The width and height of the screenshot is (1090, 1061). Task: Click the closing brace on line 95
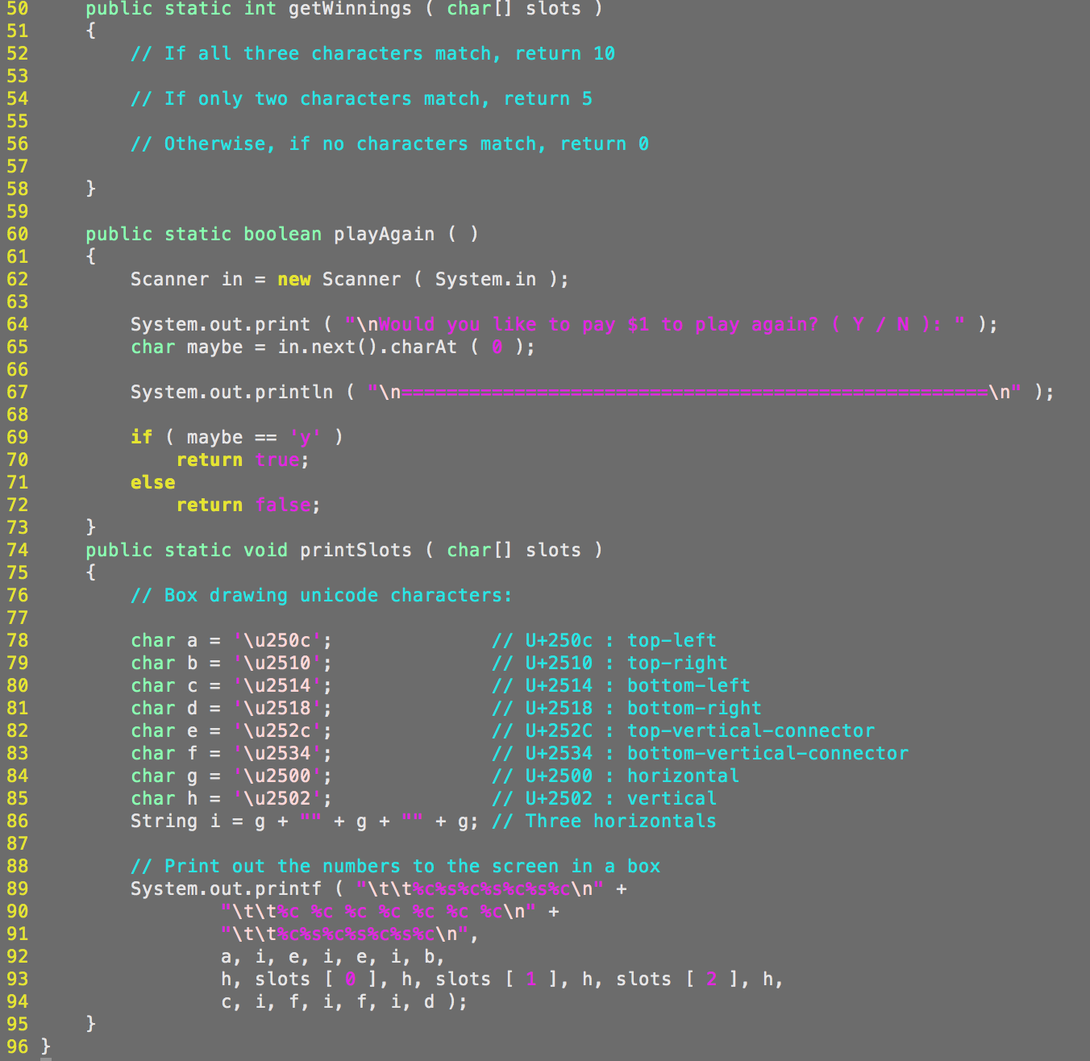91,1023
